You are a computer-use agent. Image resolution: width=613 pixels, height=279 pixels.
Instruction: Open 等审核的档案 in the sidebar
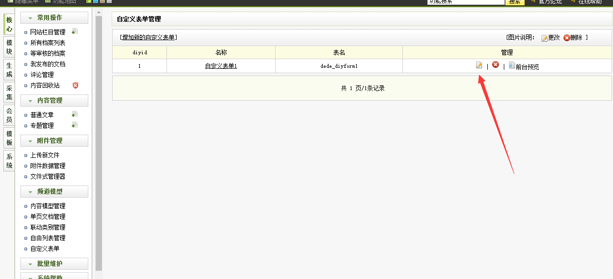click(48, 53)
